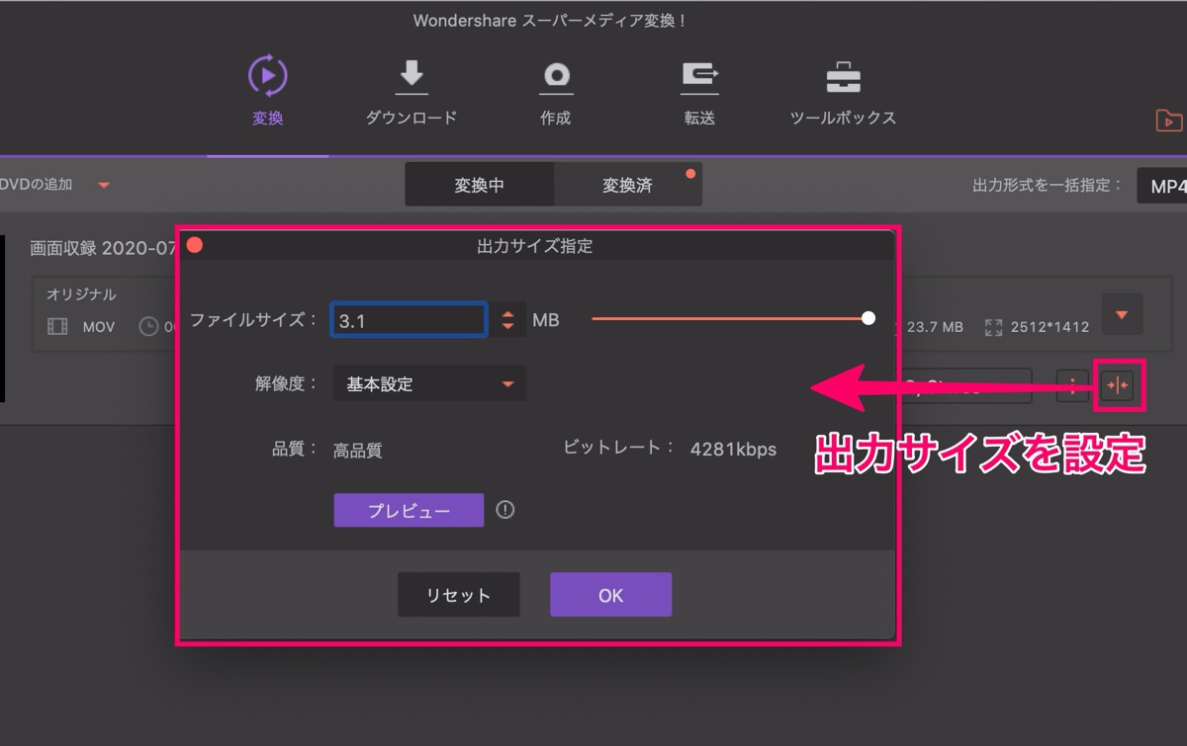Click the clock duration icon in オリジナル row
The height and width of the screenshot is (746, 1187).
(x=149, y=326)
